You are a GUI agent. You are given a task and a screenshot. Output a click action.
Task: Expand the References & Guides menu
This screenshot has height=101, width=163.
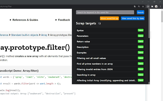(x=24, y=20)
